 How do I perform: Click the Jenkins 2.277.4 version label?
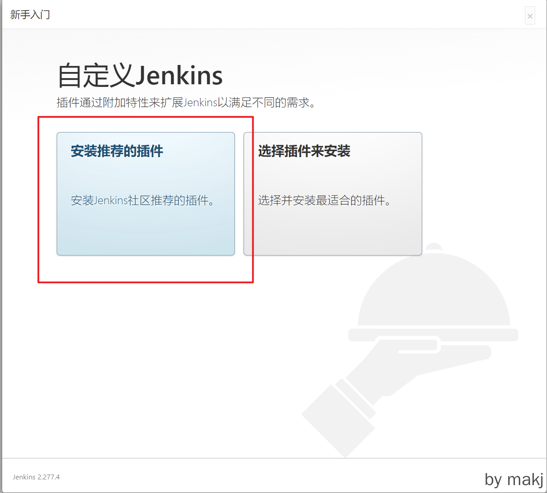point(36,477)
